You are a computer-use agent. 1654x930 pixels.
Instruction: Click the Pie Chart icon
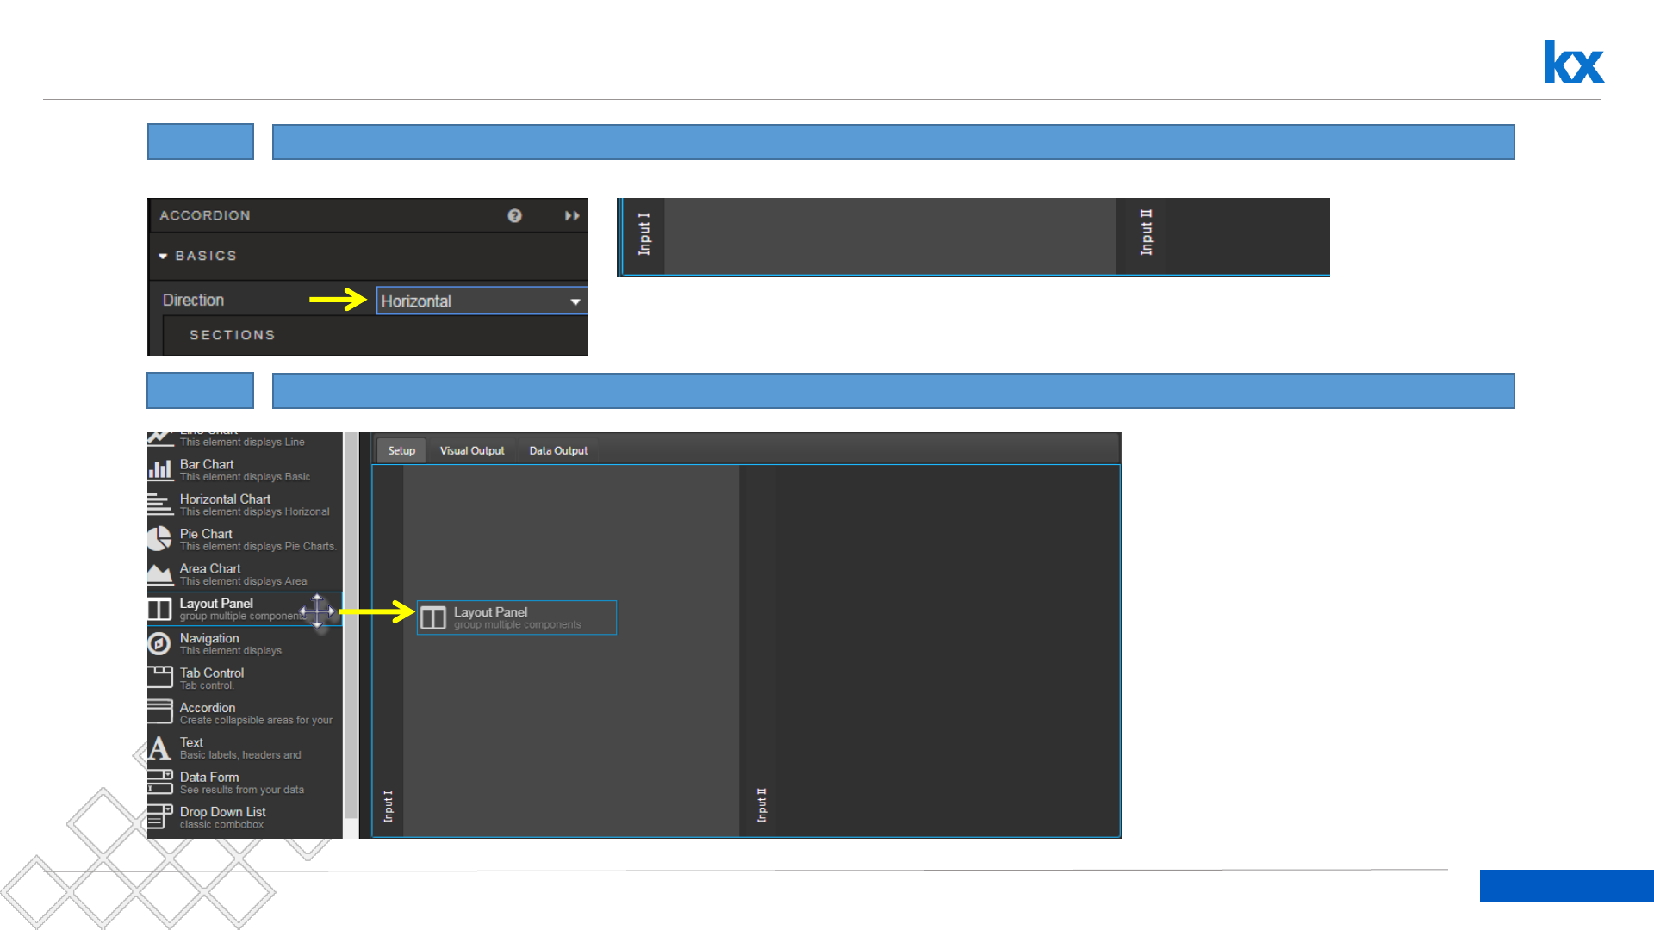160,539
